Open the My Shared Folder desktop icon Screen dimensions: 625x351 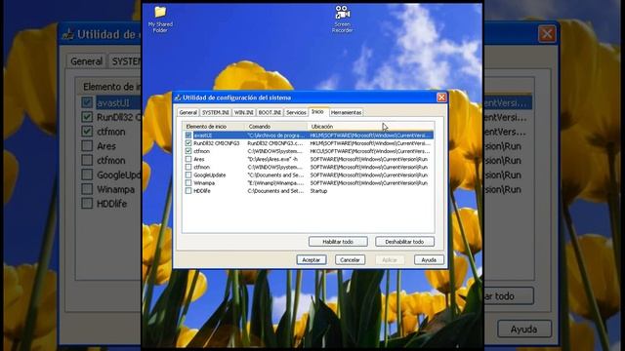160,19
